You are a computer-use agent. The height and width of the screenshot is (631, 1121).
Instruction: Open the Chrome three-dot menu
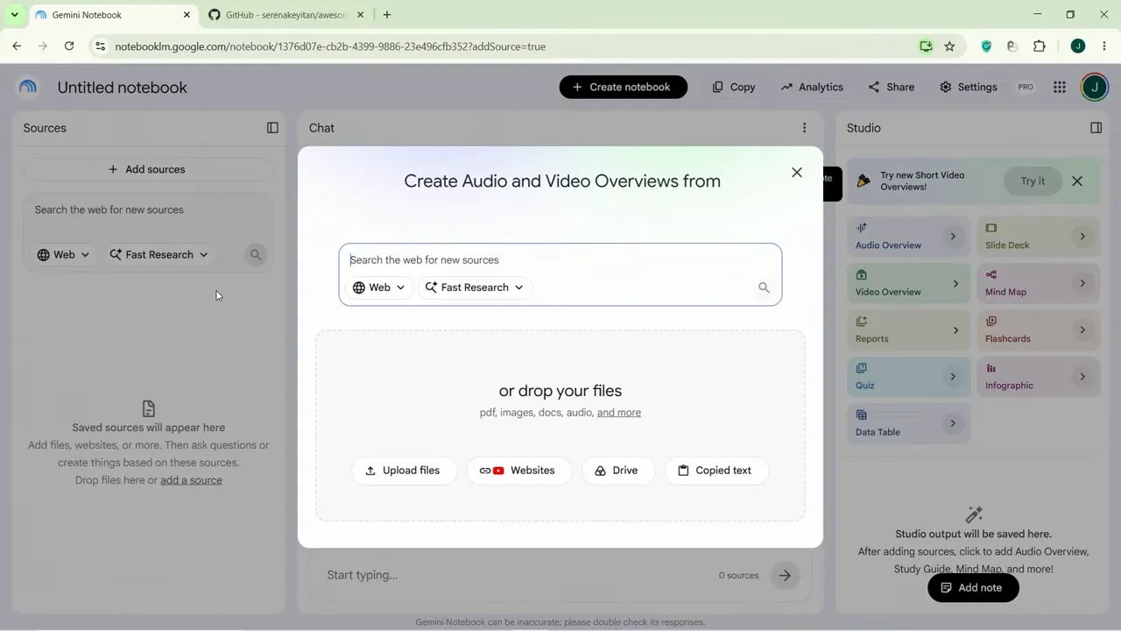(1104, 46)
